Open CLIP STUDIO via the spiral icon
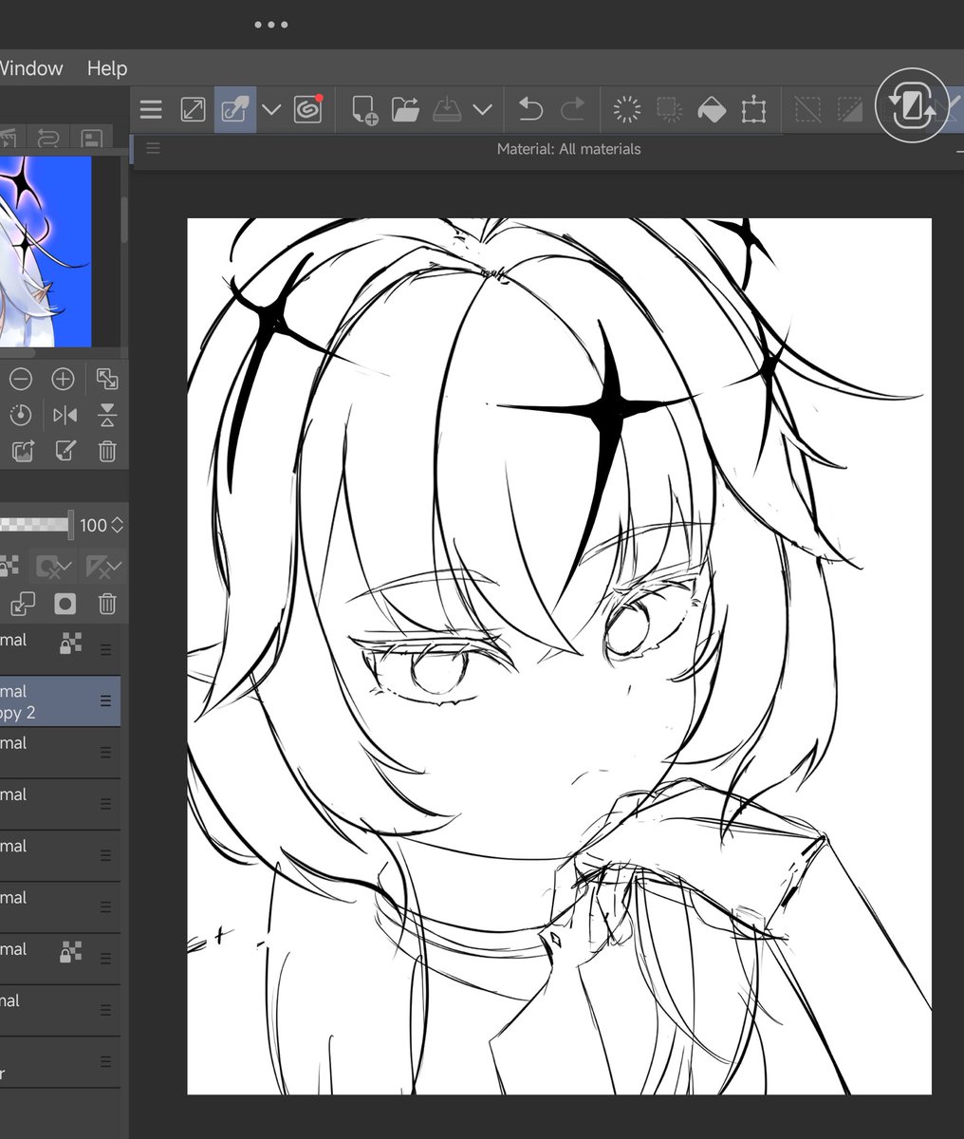The width and height of the screenshot is (964, 1139). 308,109
